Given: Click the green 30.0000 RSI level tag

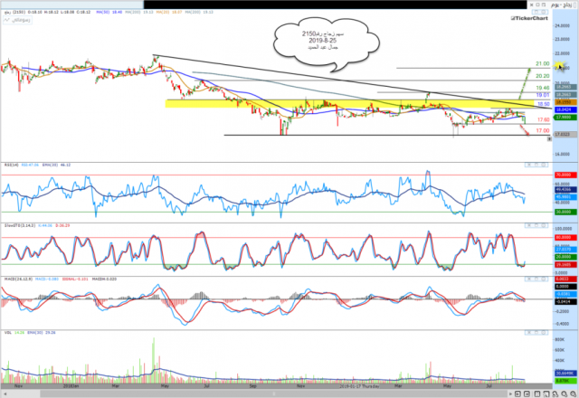Looking at the screenshot, I should click(565, 212).
